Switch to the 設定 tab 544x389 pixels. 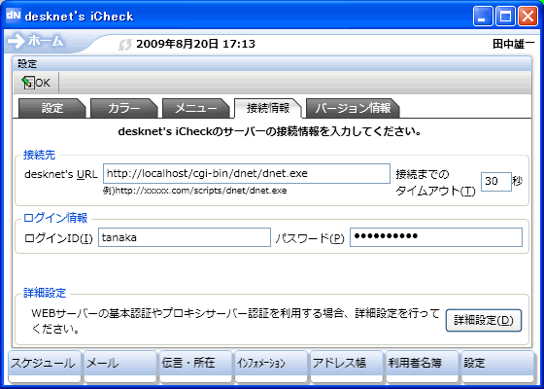pos(52,108)
